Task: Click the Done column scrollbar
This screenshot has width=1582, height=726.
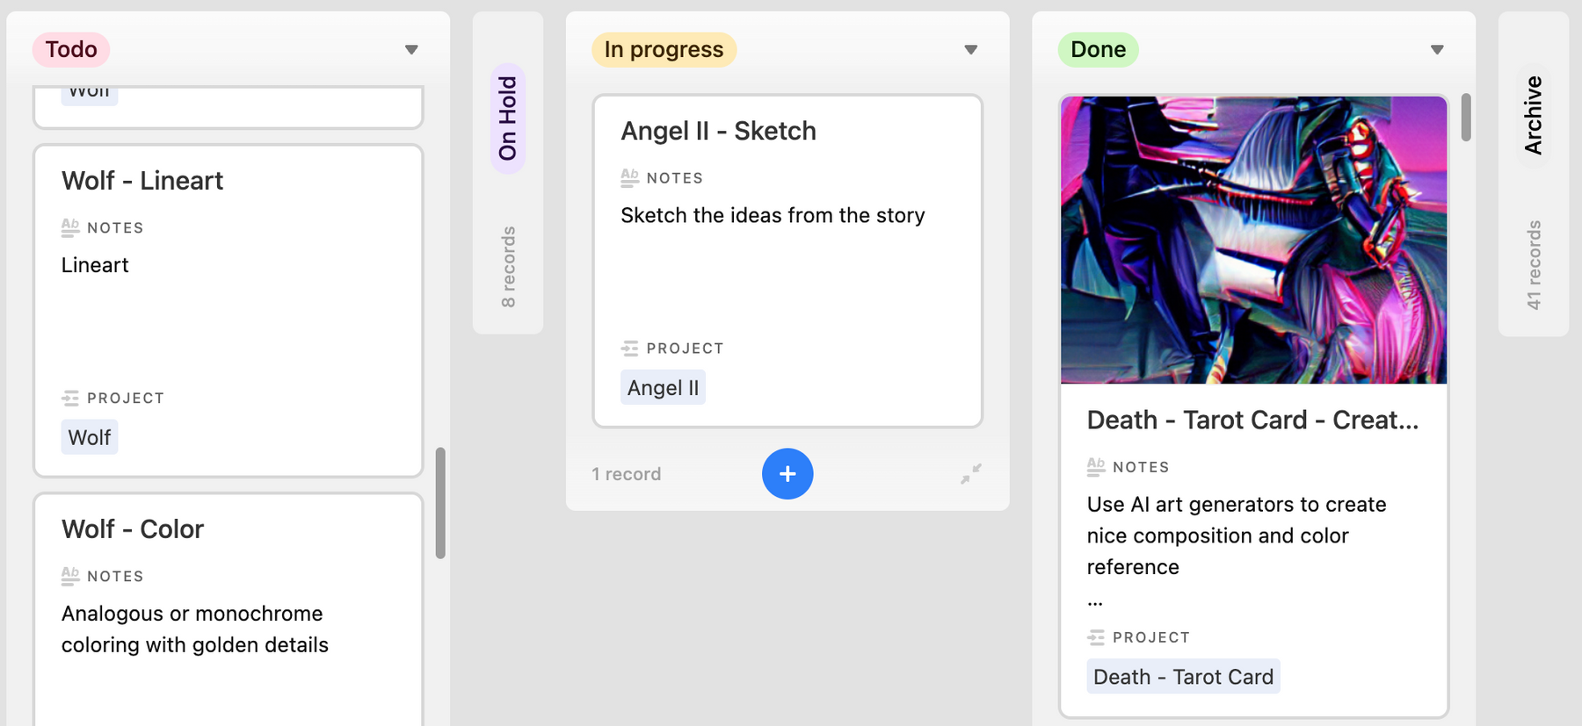Action: coord(1466,117)
